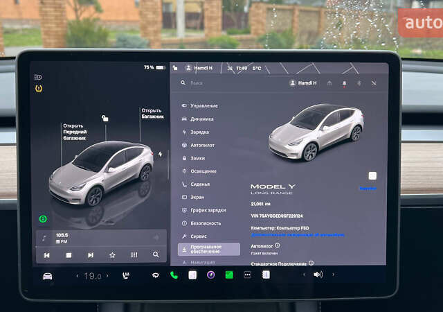Screen dimensions: 443x312
Task: Increase cabin temperature with right arrow
Action: (x=107, y=275)
